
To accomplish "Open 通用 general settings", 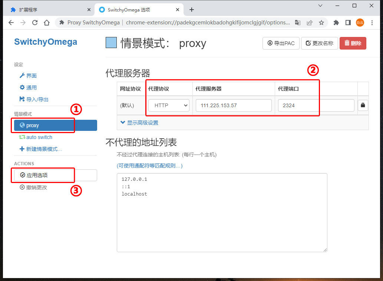I will (x=28, y=88).
